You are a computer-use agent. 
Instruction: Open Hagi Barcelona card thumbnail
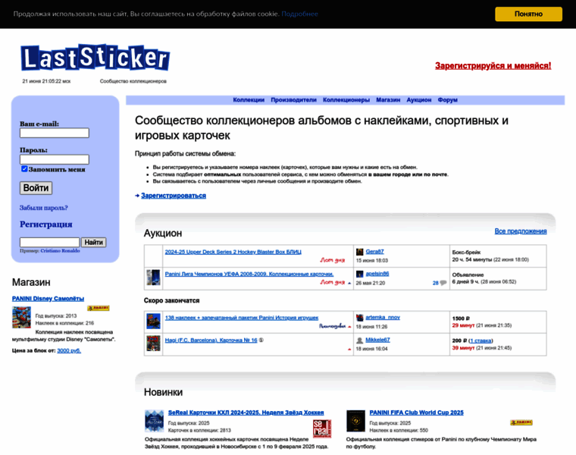tap(153, 344)
